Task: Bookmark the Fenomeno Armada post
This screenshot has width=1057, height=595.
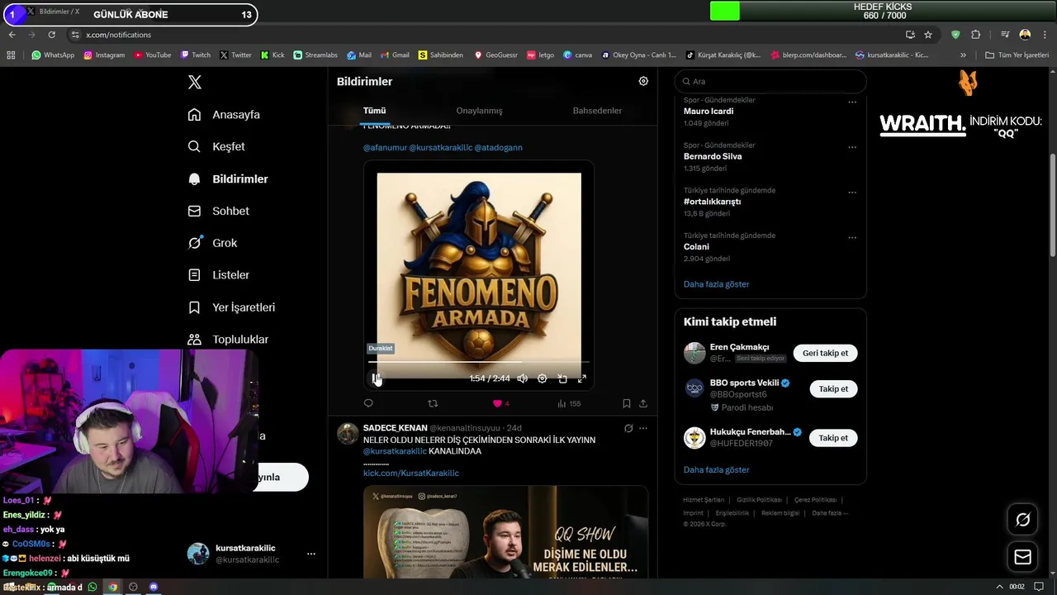Action: (626, 403)
